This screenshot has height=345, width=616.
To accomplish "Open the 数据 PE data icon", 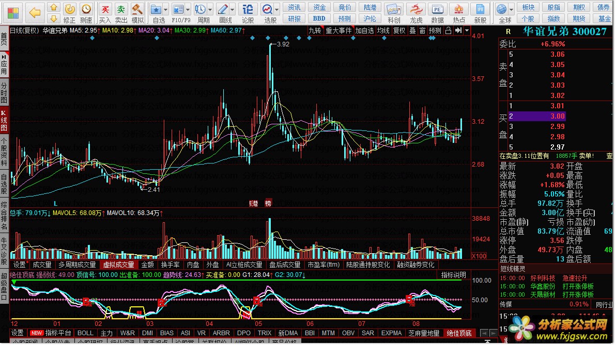I will [437, 13].
